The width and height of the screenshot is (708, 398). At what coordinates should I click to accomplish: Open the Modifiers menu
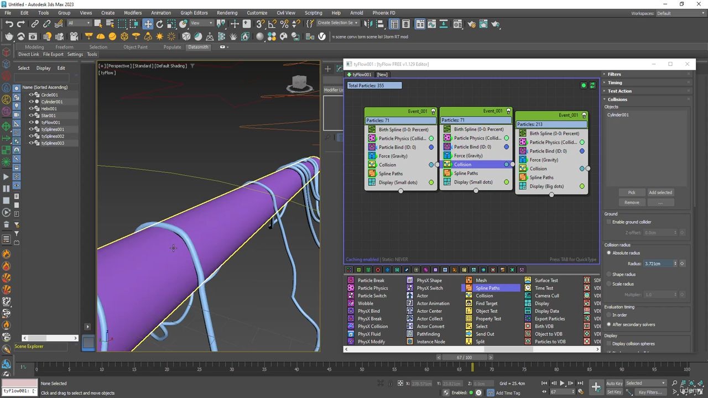coord(133,13)
